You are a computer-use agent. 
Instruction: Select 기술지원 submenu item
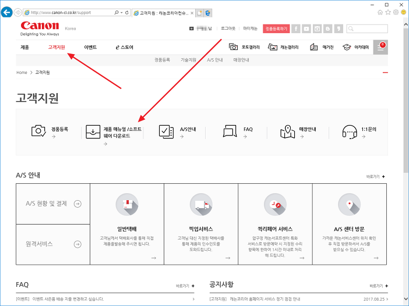click(188, 60)
